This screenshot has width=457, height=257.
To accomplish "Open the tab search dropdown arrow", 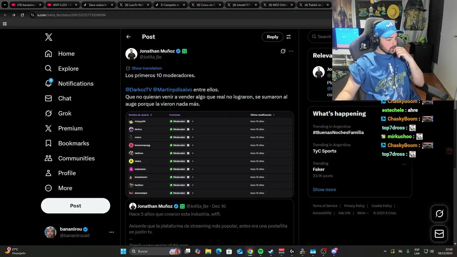I will (x=5, y=5).
